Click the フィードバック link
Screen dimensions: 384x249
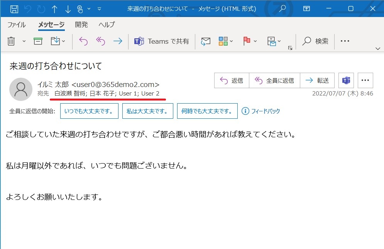click(x=261, y=111)
